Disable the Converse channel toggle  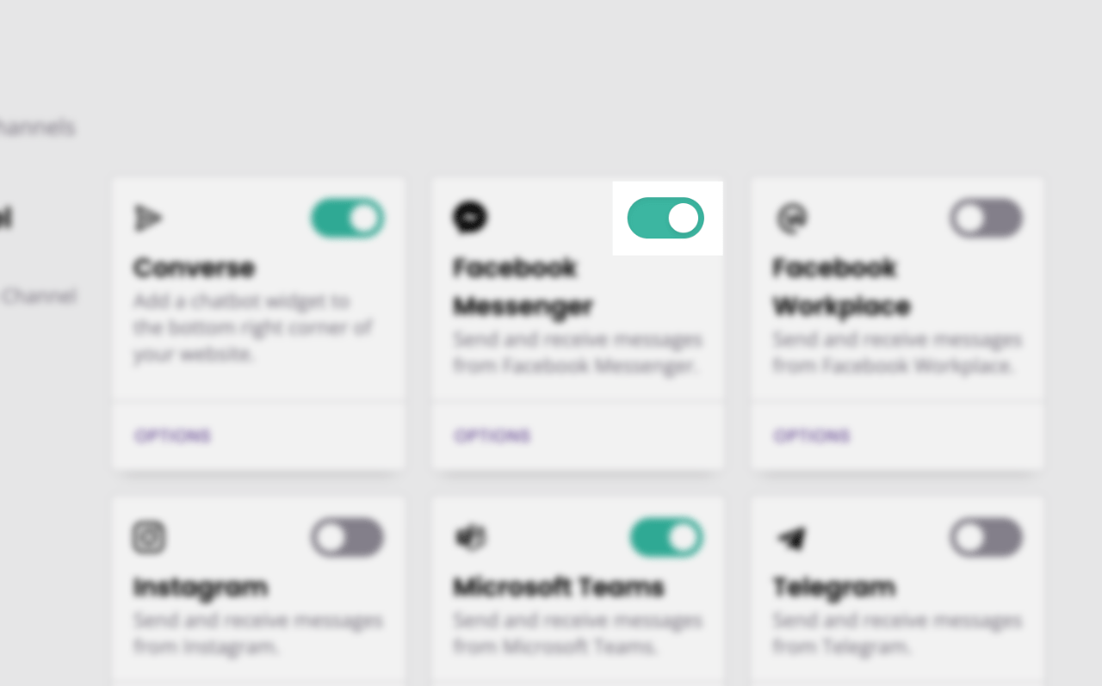coord(348,219)
